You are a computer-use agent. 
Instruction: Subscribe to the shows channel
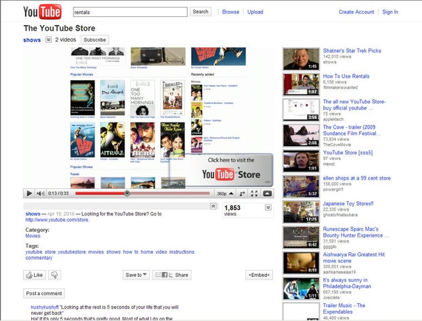pyautogui.click(x=95, y=40)
